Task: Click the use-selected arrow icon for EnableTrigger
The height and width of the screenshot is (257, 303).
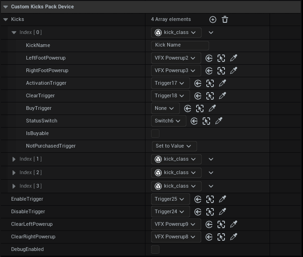Action: pos(198,199)
